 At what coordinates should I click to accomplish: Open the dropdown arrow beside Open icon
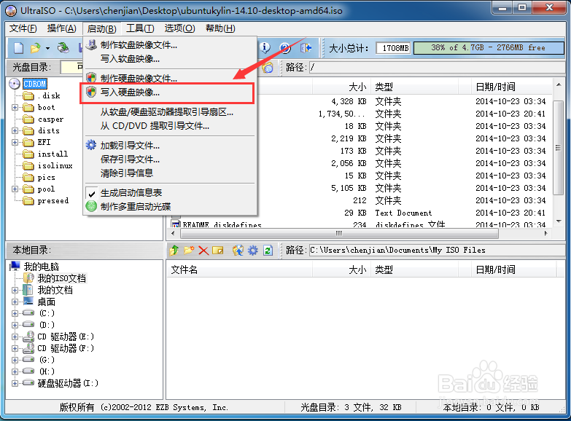point(47,48)
